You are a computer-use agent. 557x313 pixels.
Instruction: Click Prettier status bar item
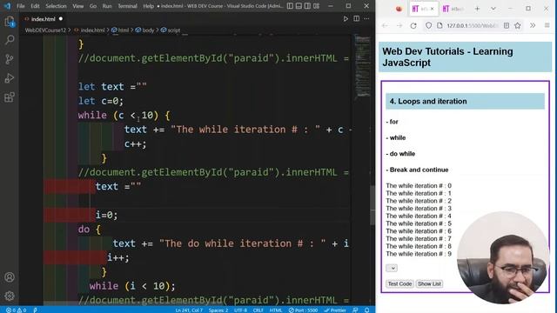coord(334,310)
